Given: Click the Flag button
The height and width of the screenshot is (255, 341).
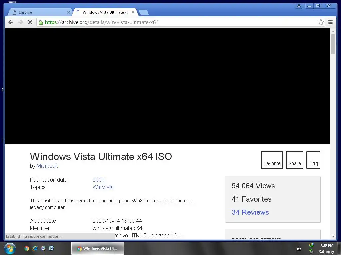Looking at the screenshot, I should click(x=313, y=160).
